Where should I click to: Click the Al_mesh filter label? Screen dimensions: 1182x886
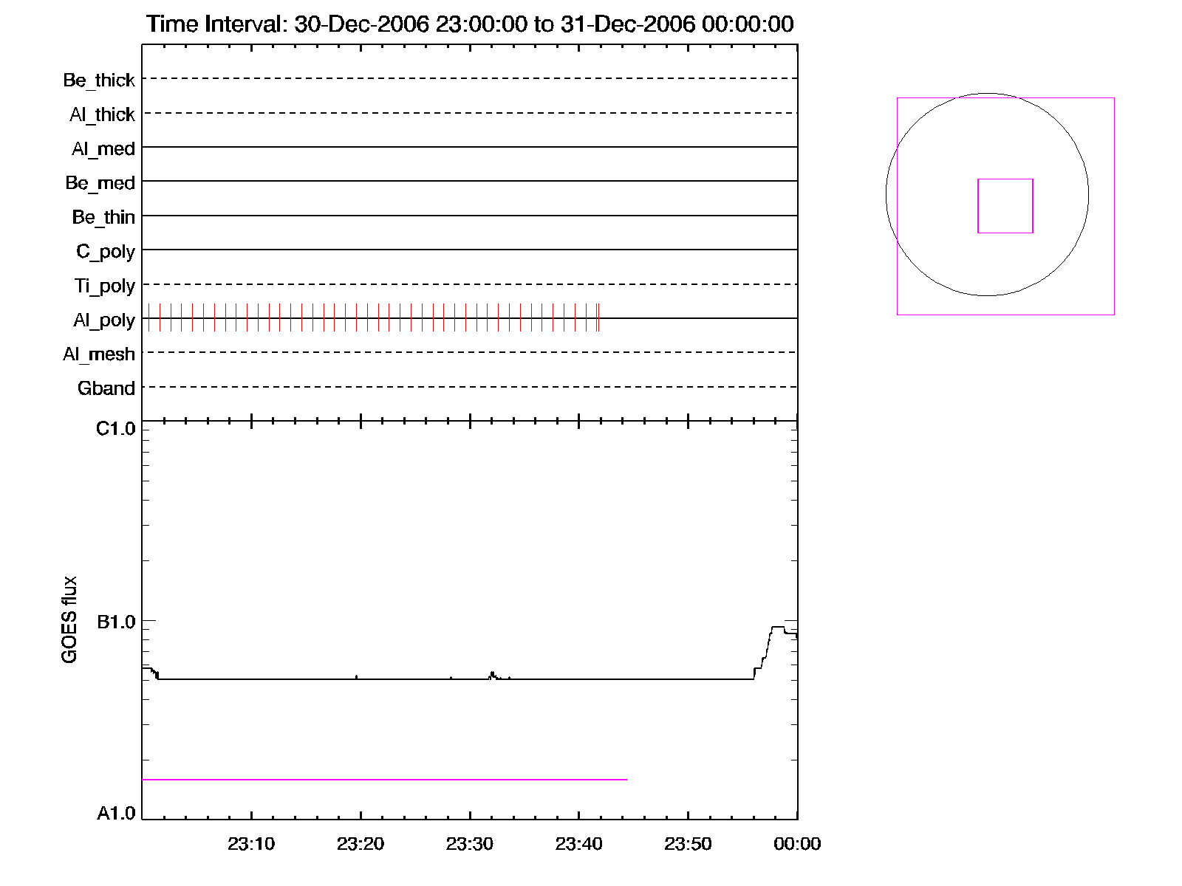pos(98,354)
